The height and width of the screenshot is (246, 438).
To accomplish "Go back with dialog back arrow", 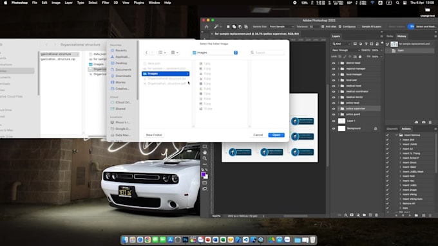I will pos(147,53).
